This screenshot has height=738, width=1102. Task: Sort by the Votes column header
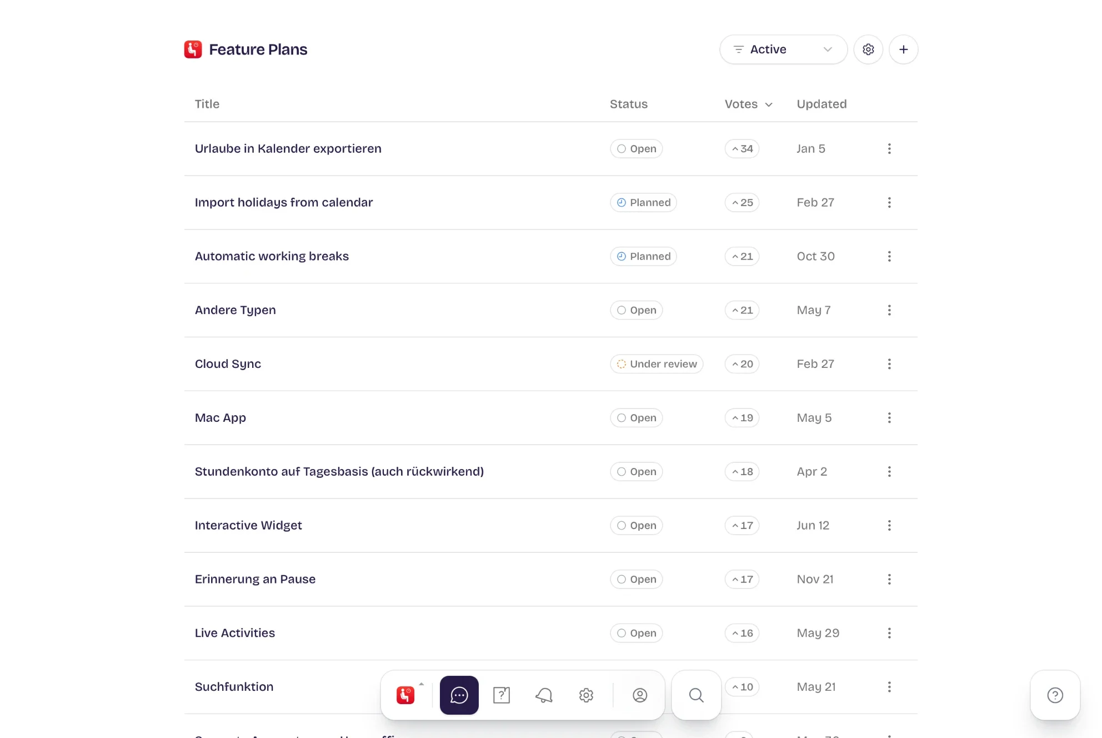tap(748, 104)
